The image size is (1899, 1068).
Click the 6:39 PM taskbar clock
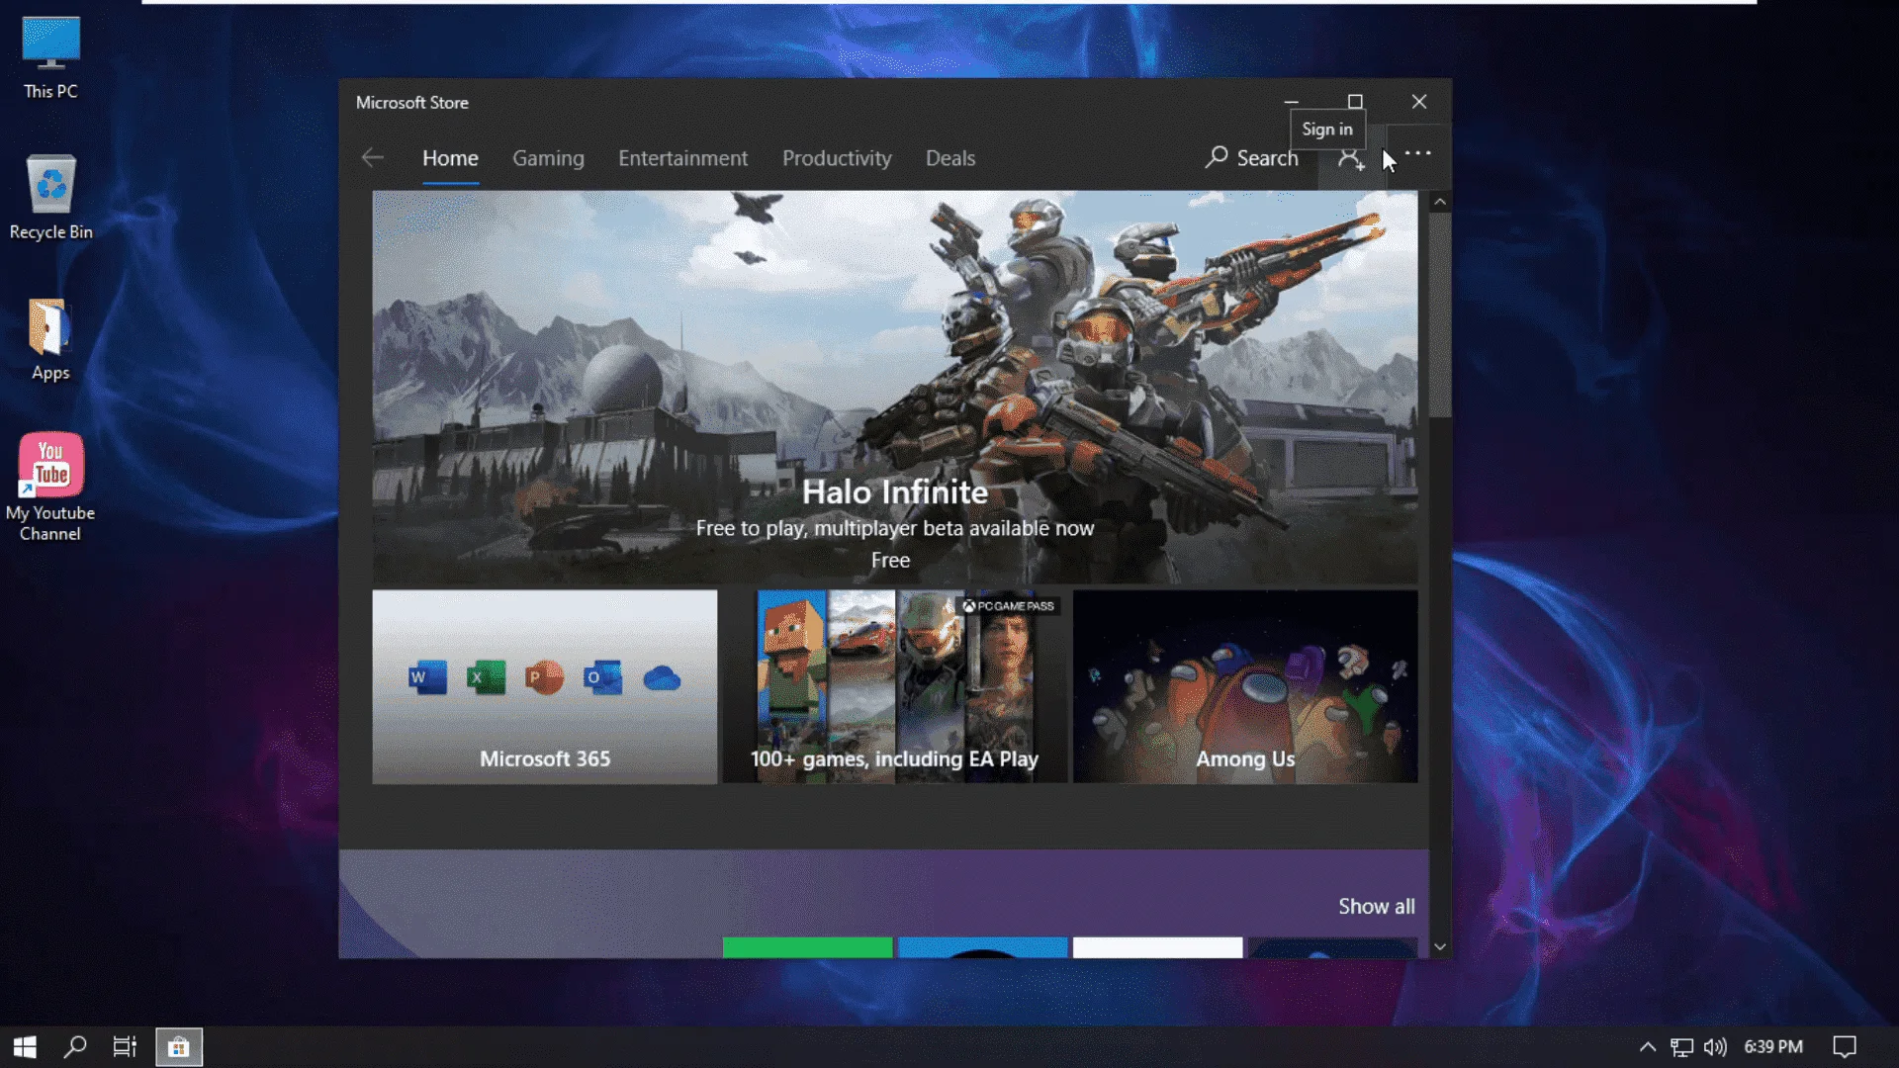tap(1772, 1046)
